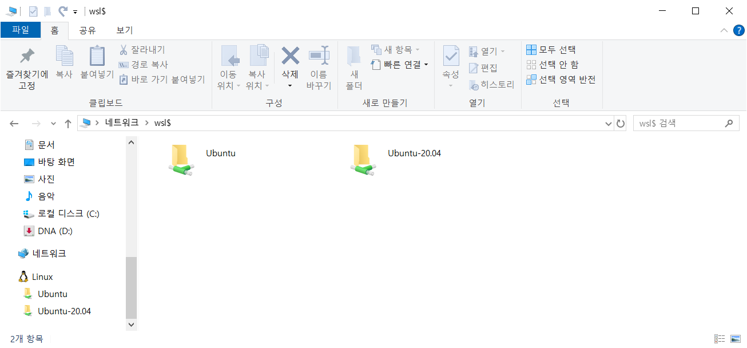Select the Ubuntu-20.04 network folder in file list
This screenshot has width=747, height=348.
tap(396, 160)
